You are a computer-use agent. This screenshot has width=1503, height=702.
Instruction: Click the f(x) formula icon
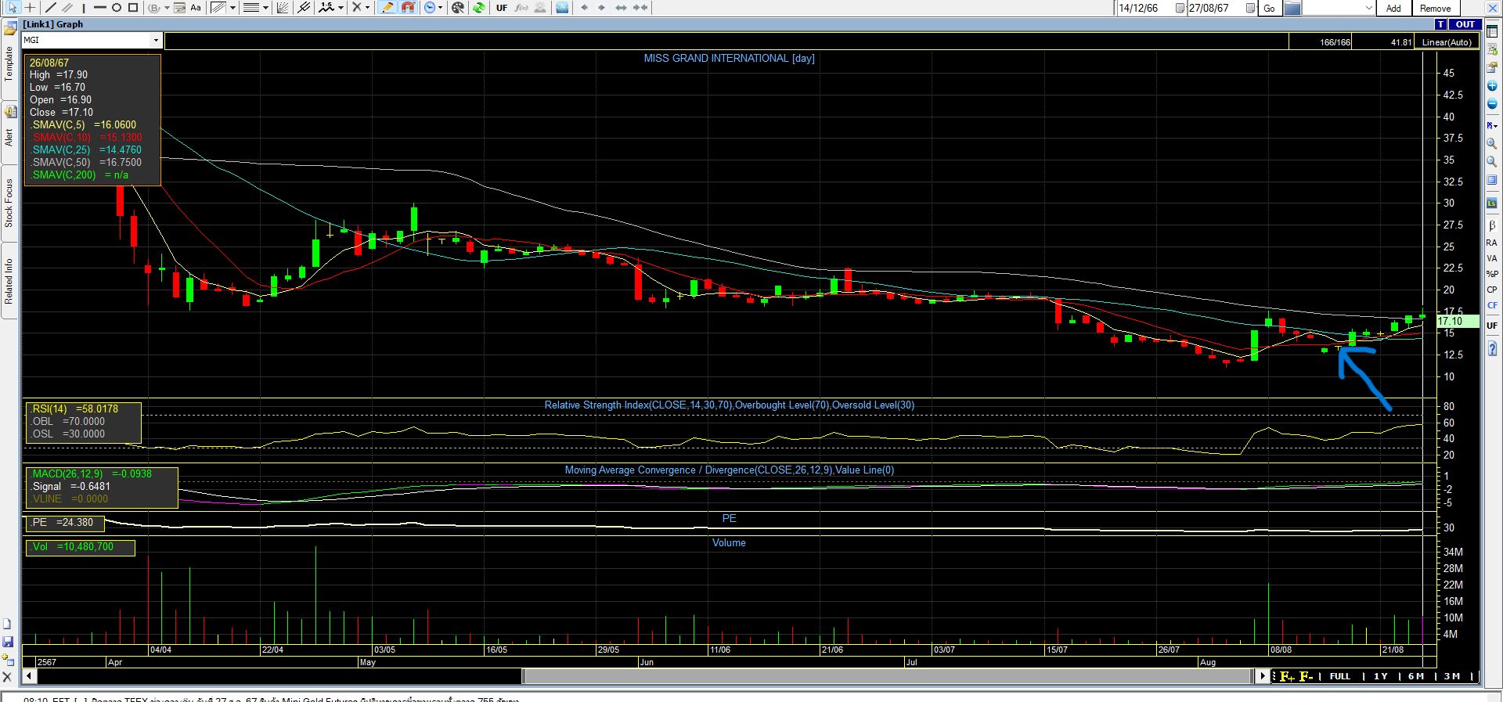521,8
